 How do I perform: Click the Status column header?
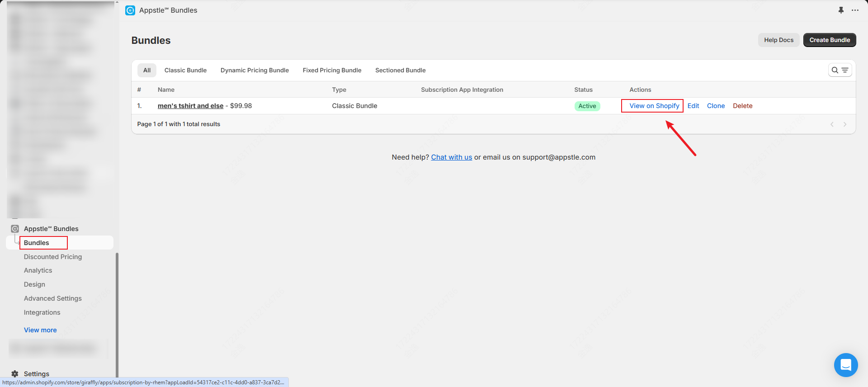pyautogui.click(x=583, y=90)
